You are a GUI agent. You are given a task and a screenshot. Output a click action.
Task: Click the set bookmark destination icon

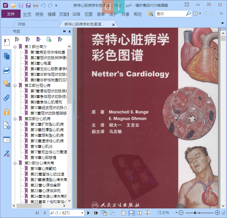tap(38, 39)
